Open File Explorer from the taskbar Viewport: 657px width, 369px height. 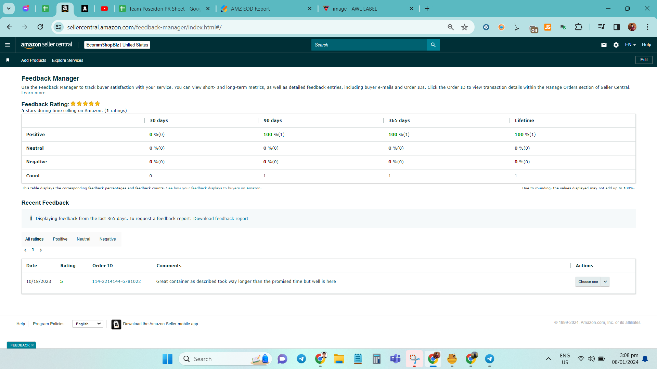click(x=339, y=359)
